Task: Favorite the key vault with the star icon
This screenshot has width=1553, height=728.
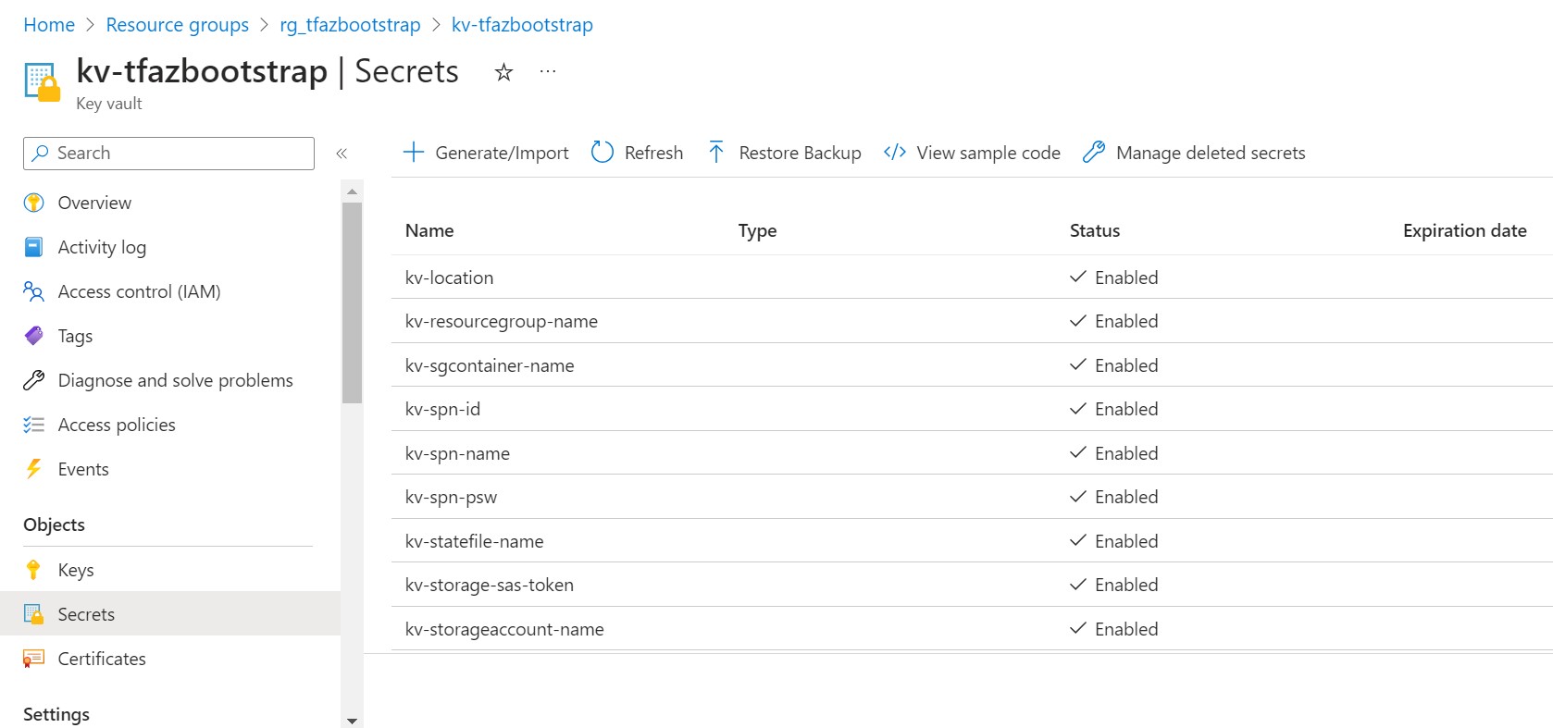Action: tap(503, 72)
